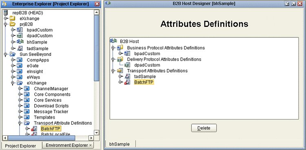Viewport: 306px width, 150px height.
Task: Select the bhSample tab at designer bottom
Action: 120,144
